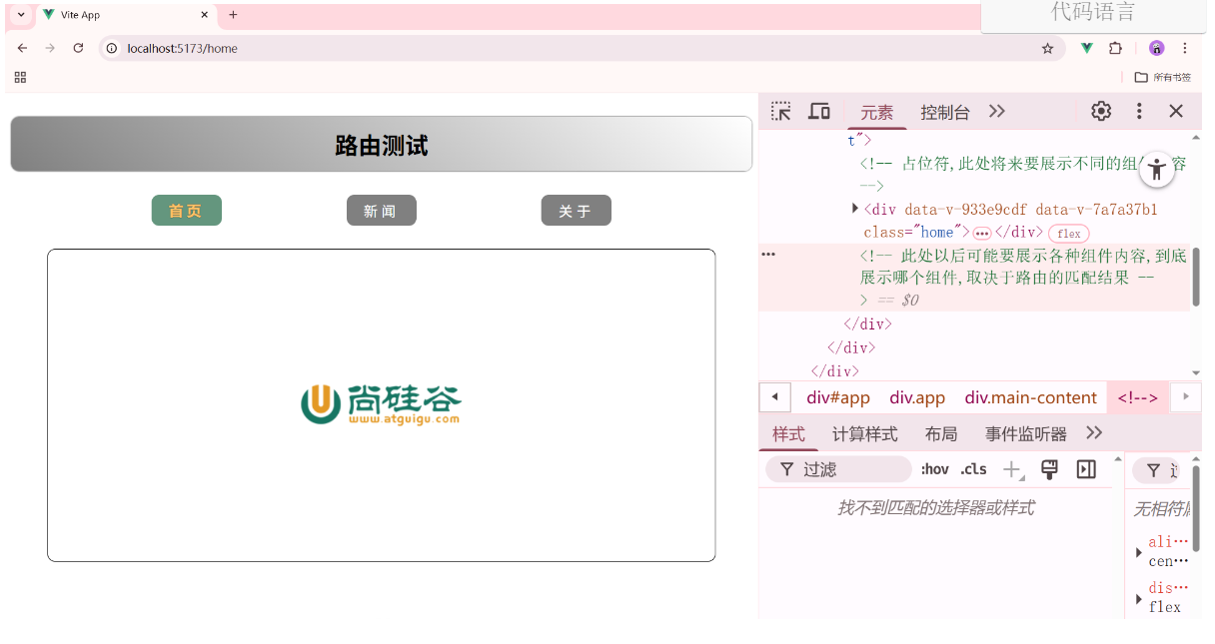Click the accessibility figure floating button
Viewport: 1215px width, 644px height.
pos(1157,169)
